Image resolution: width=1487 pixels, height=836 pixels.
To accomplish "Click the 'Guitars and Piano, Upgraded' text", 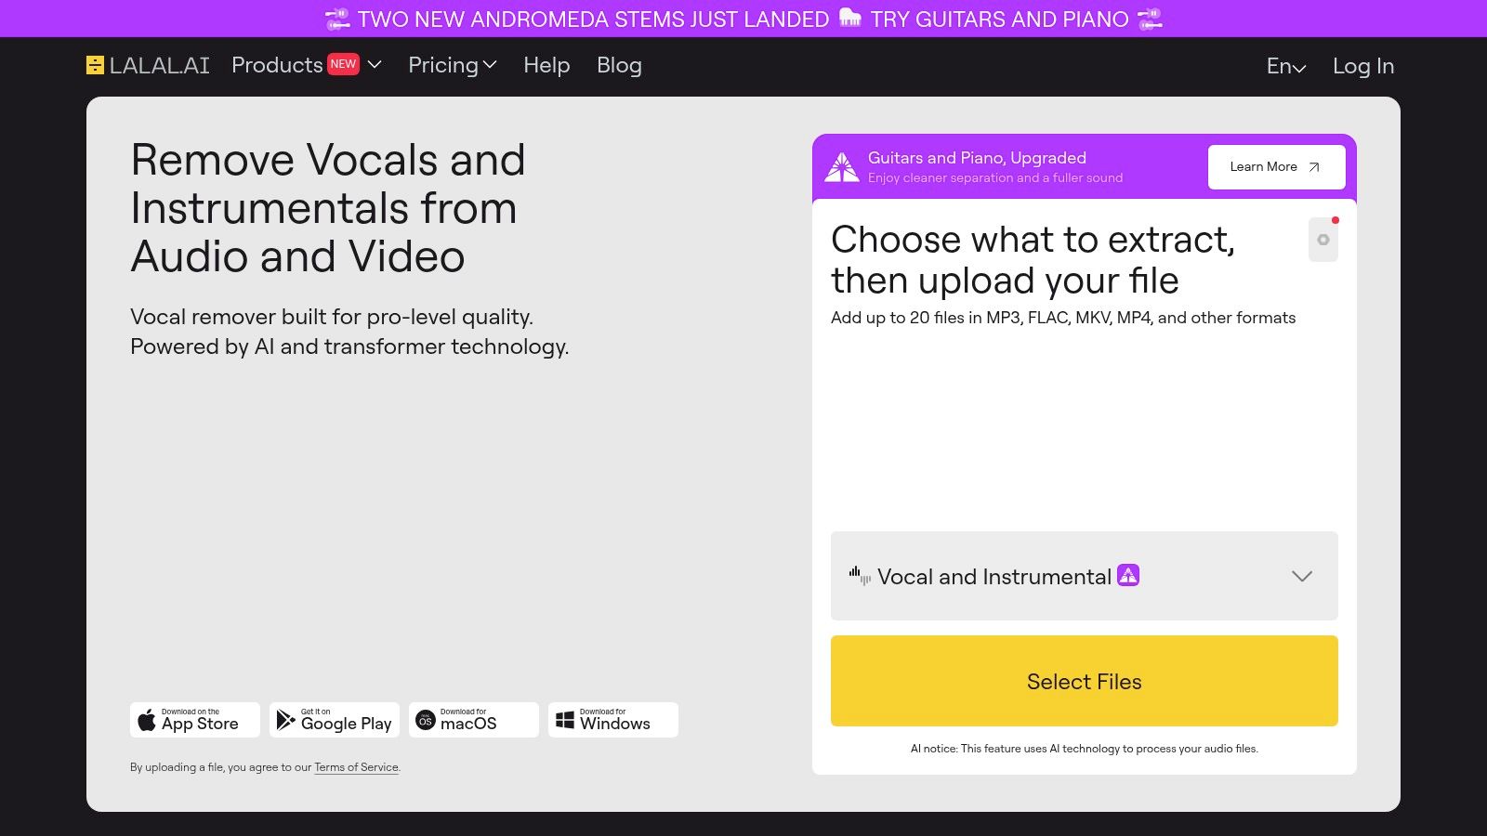I will 977,158.
